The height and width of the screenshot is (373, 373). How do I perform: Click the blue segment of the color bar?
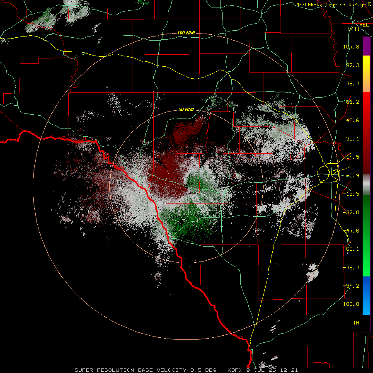(x=366, y=295)
